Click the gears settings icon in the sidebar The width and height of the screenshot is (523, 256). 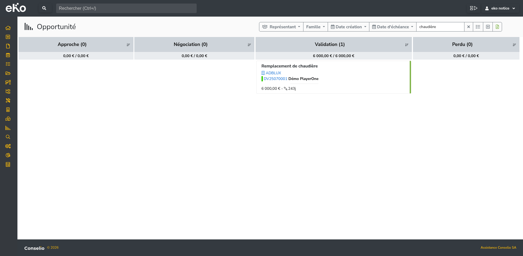point(8,146)
